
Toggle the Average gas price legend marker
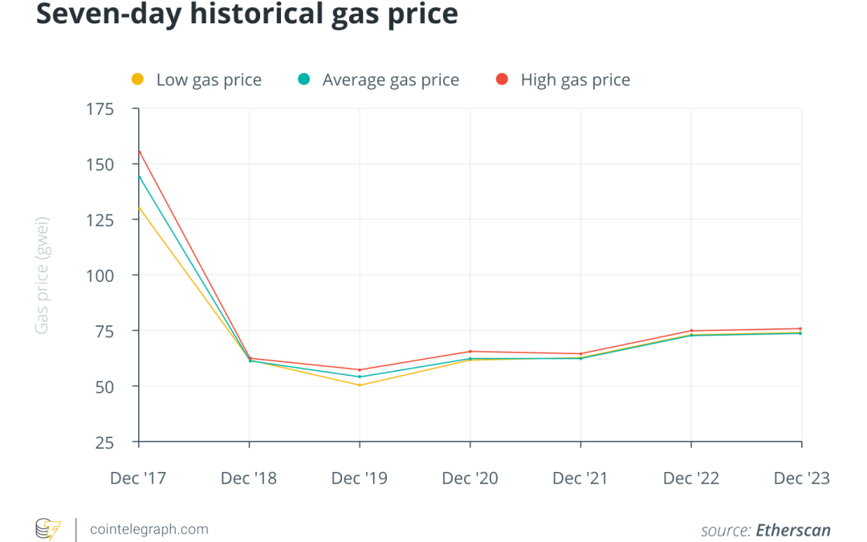click(303, 79)
